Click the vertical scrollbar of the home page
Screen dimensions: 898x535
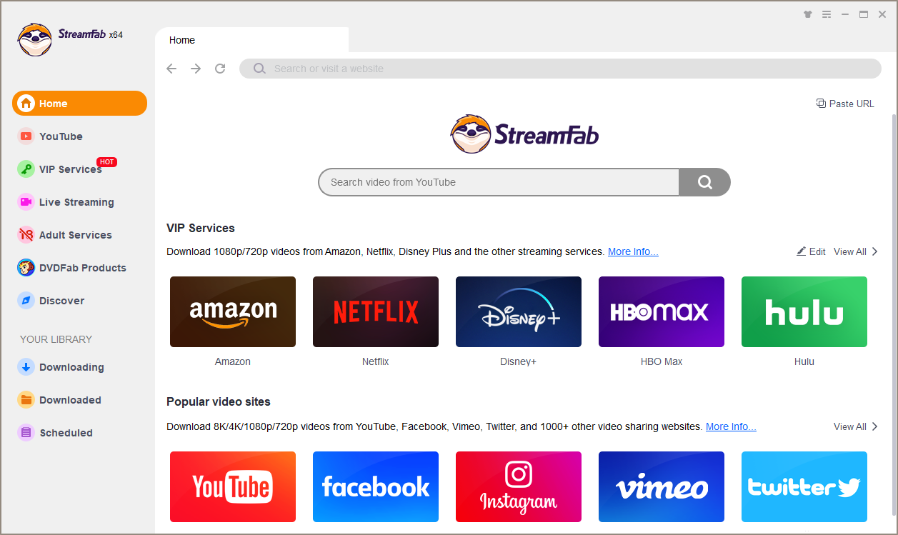pos(893,314)
